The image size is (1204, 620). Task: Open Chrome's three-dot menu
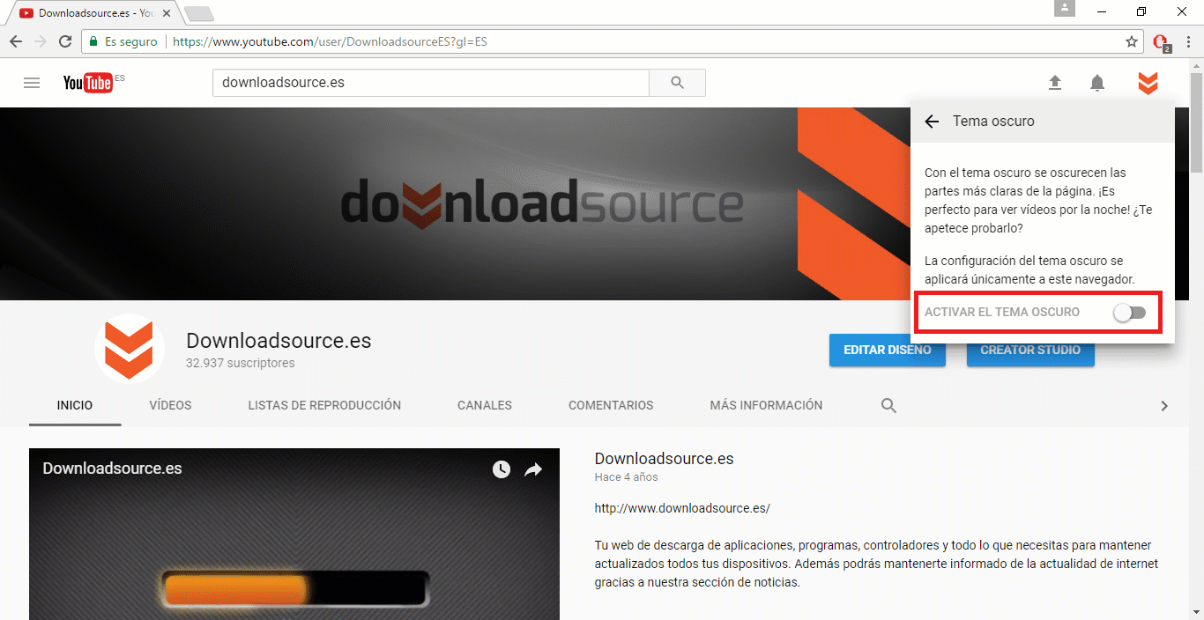(x=1189, y=41)
